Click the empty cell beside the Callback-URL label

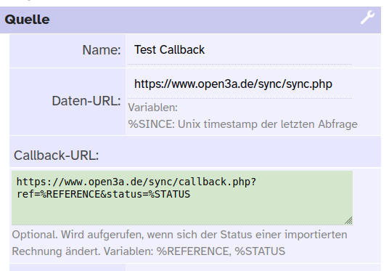click(x=239, y=152)
